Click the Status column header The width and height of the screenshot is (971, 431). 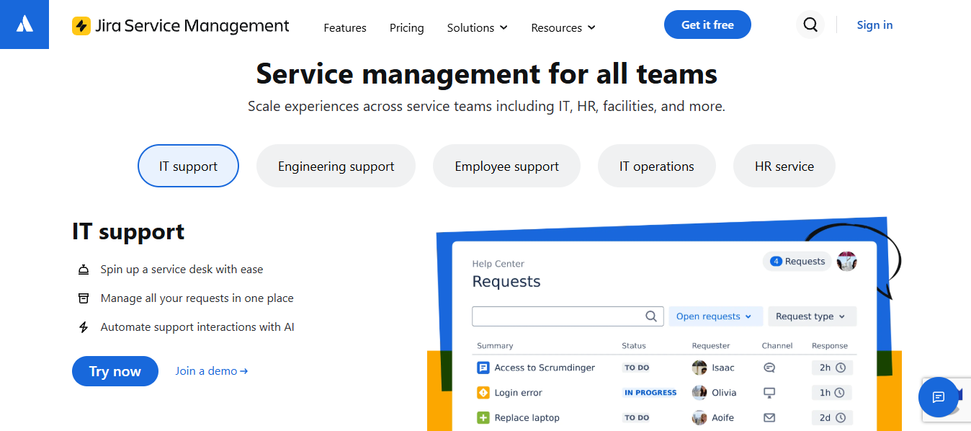[634, 346]
